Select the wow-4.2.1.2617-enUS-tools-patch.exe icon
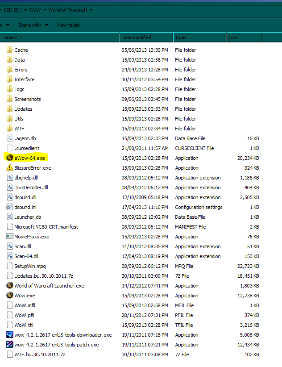 (9, 345)
